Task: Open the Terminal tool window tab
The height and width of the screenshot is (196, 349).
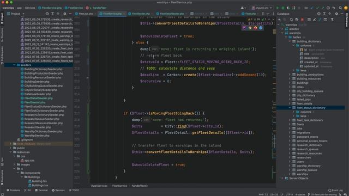Action: click(x=41, y=190)
